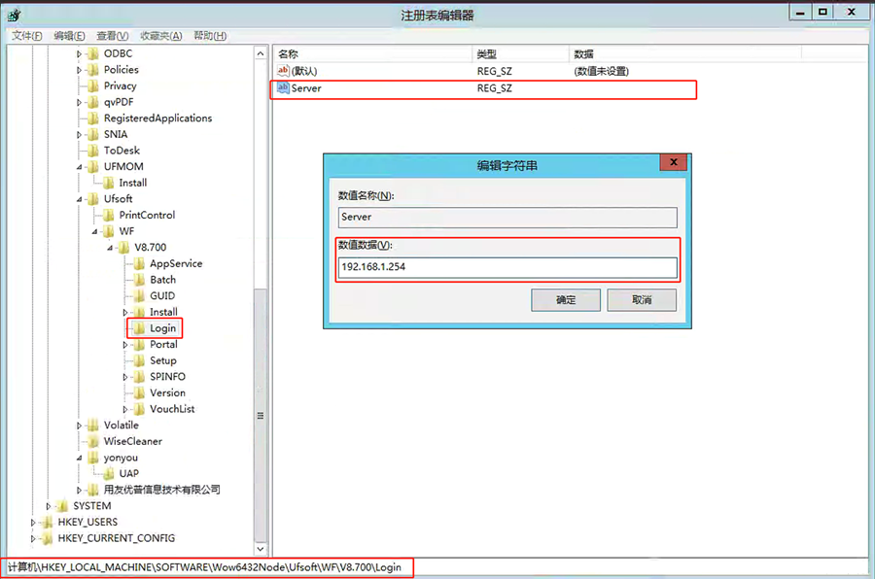The height and width of the screenshot is (579, 875).
Task: Expand the qvPDF tree node
Action: tap(79, 103)
